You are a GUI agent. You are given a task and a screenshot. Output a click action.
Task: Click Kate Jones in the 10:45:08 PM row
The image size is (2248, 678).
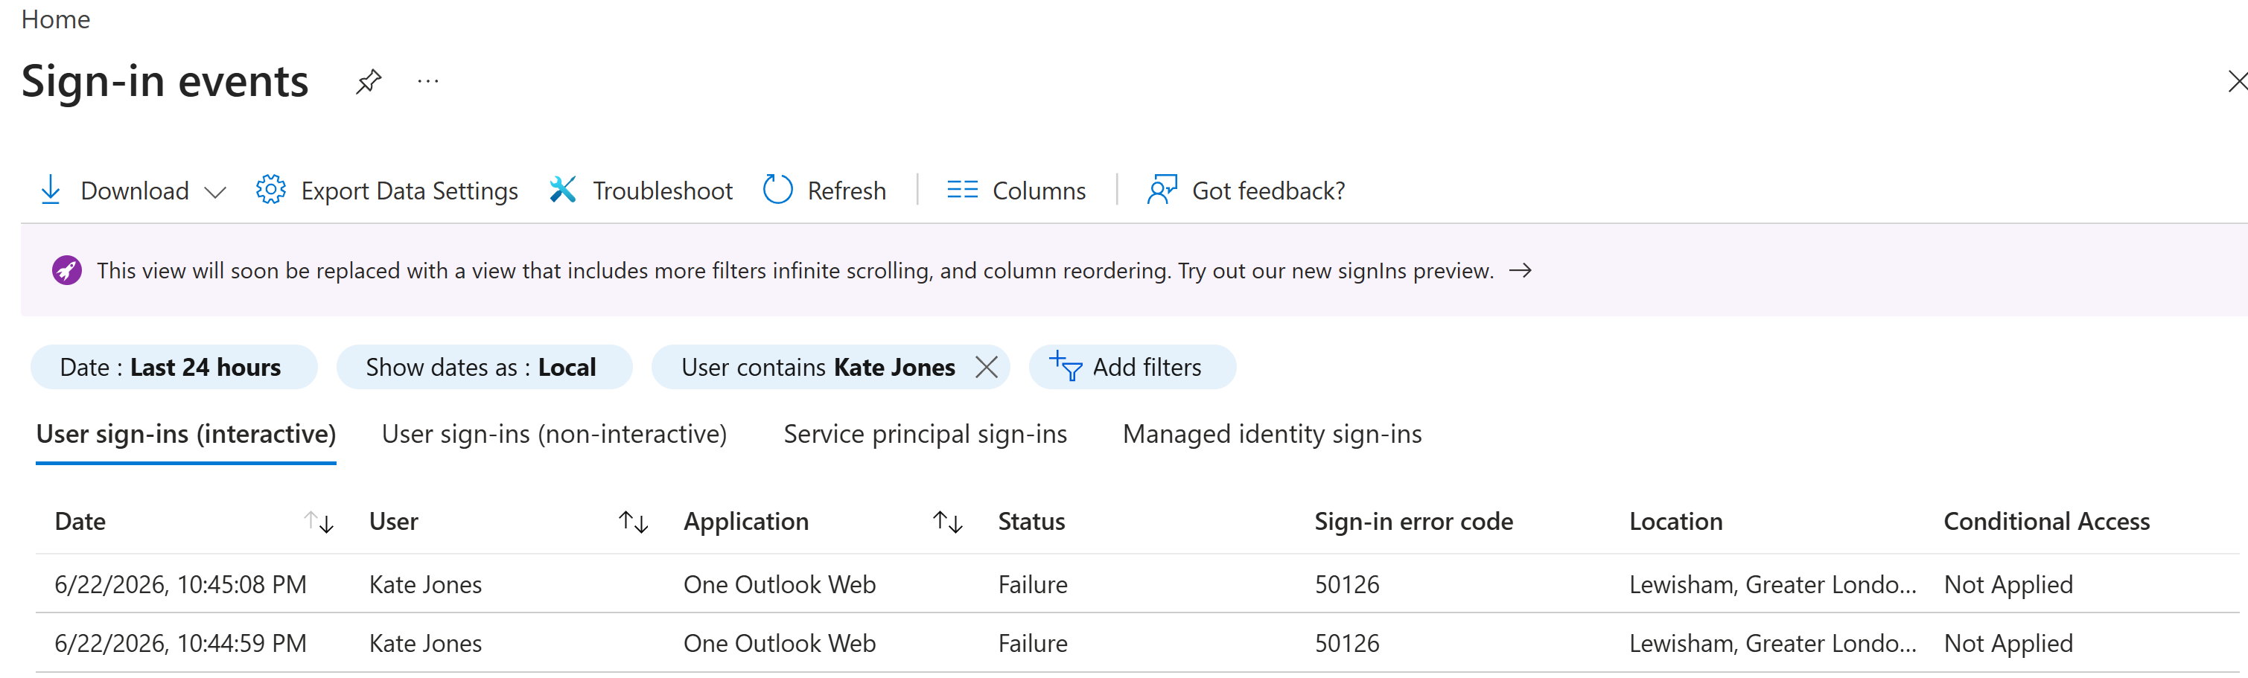425,585
